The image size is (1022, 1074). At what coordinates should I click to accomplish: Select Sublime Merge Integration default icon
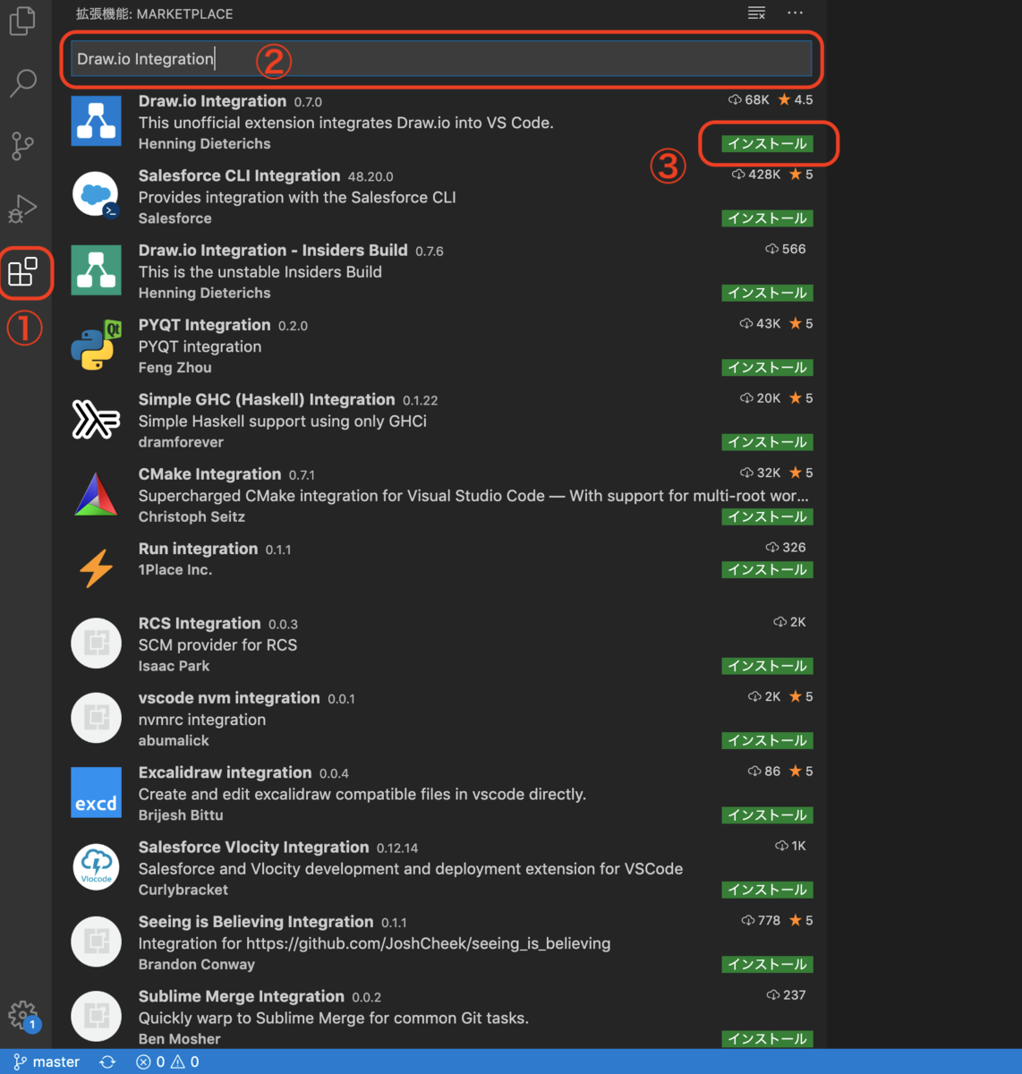(x=96, y=1016)
